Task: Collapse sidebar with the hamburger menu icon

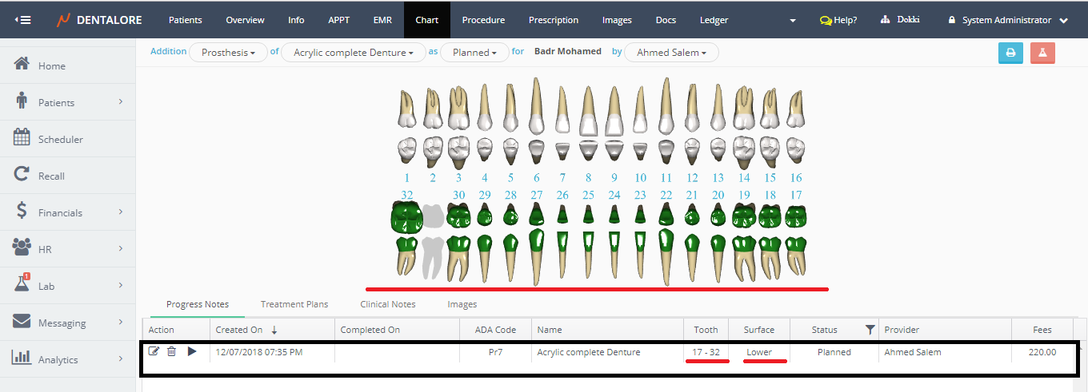Action: [x=23, y=19]
